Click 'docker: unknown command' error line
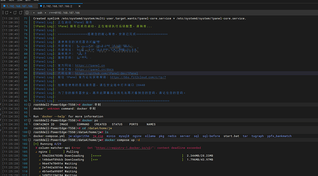 (x=64, y=109)
